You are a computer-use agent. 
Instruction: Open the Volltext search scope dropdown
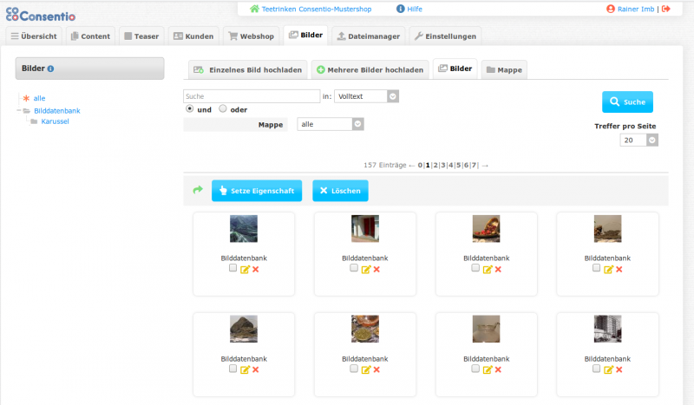pyautogui.click(x=393, y=96)
